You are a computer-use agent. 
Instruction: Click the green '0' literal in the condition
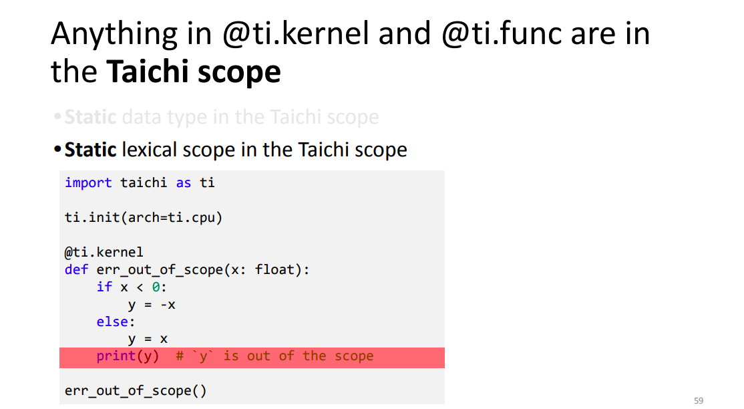point(156,287)
